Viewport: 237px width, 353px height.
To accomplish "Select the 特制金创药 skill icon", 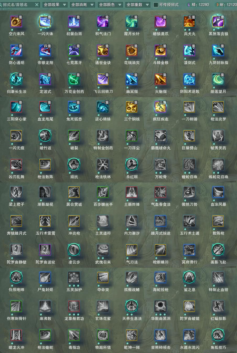I will point(103,136).
